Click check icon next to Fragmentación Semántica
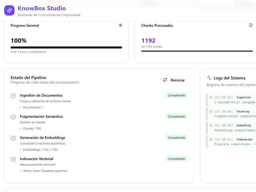The width and height of the screenshot is (256, 192). tap(13, 117)
